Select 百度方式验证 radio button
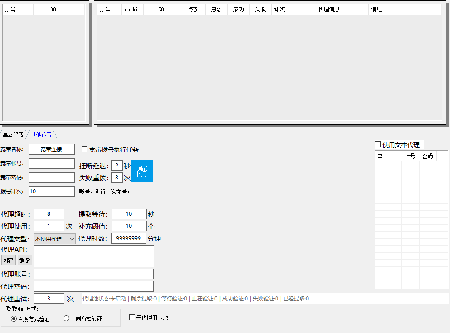Screen dimensions: 450x333 (14, 318)
